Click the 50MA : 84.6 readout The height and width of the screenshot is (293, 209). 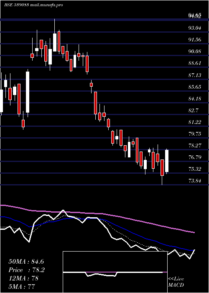point(26,262)
